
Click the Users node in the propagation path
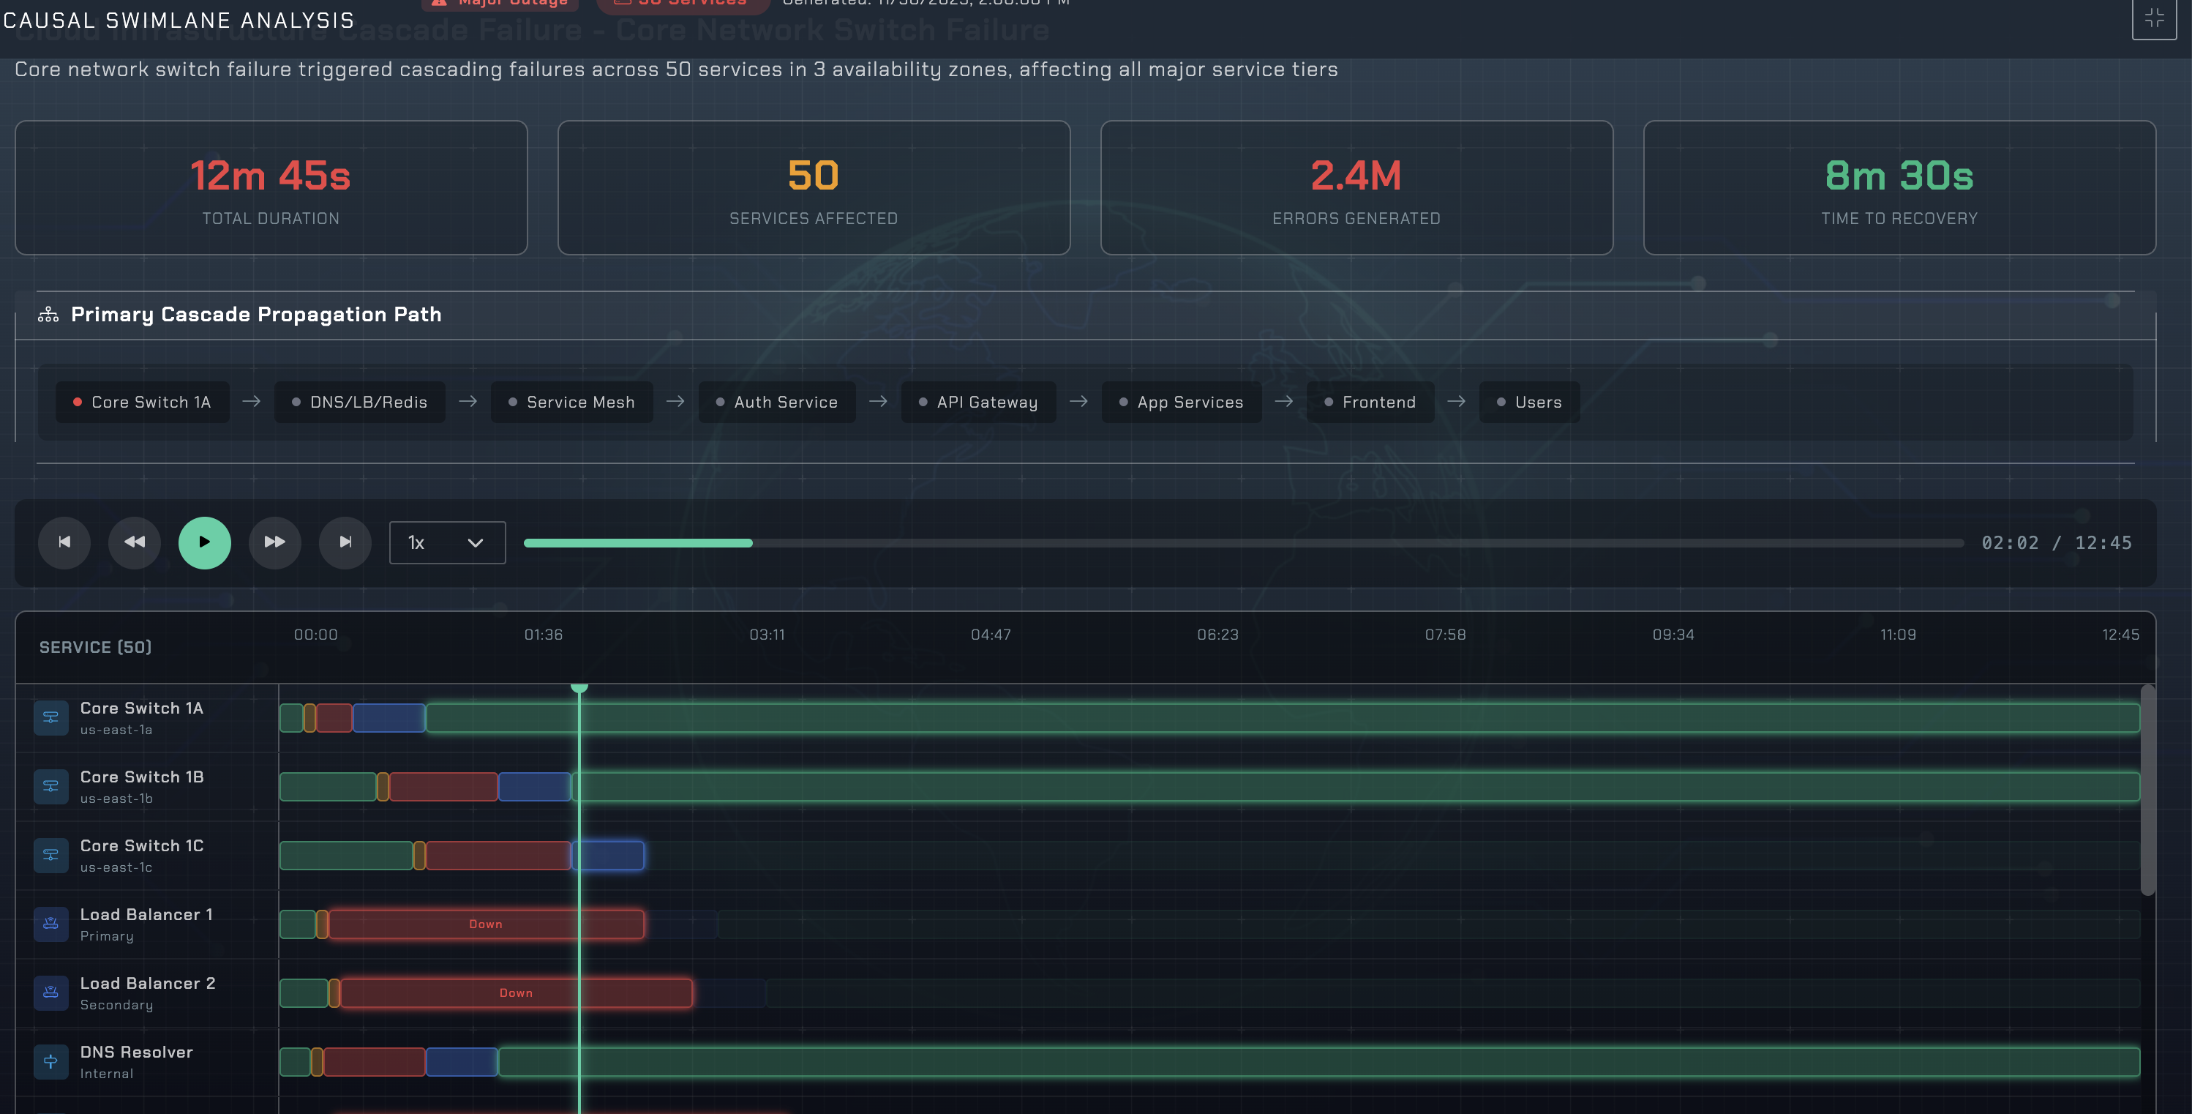pos(1528,402)
